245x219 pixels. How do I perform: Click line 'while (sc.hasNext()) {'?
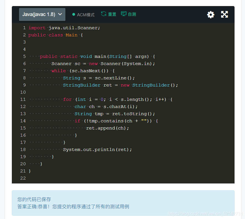(83, 71)
